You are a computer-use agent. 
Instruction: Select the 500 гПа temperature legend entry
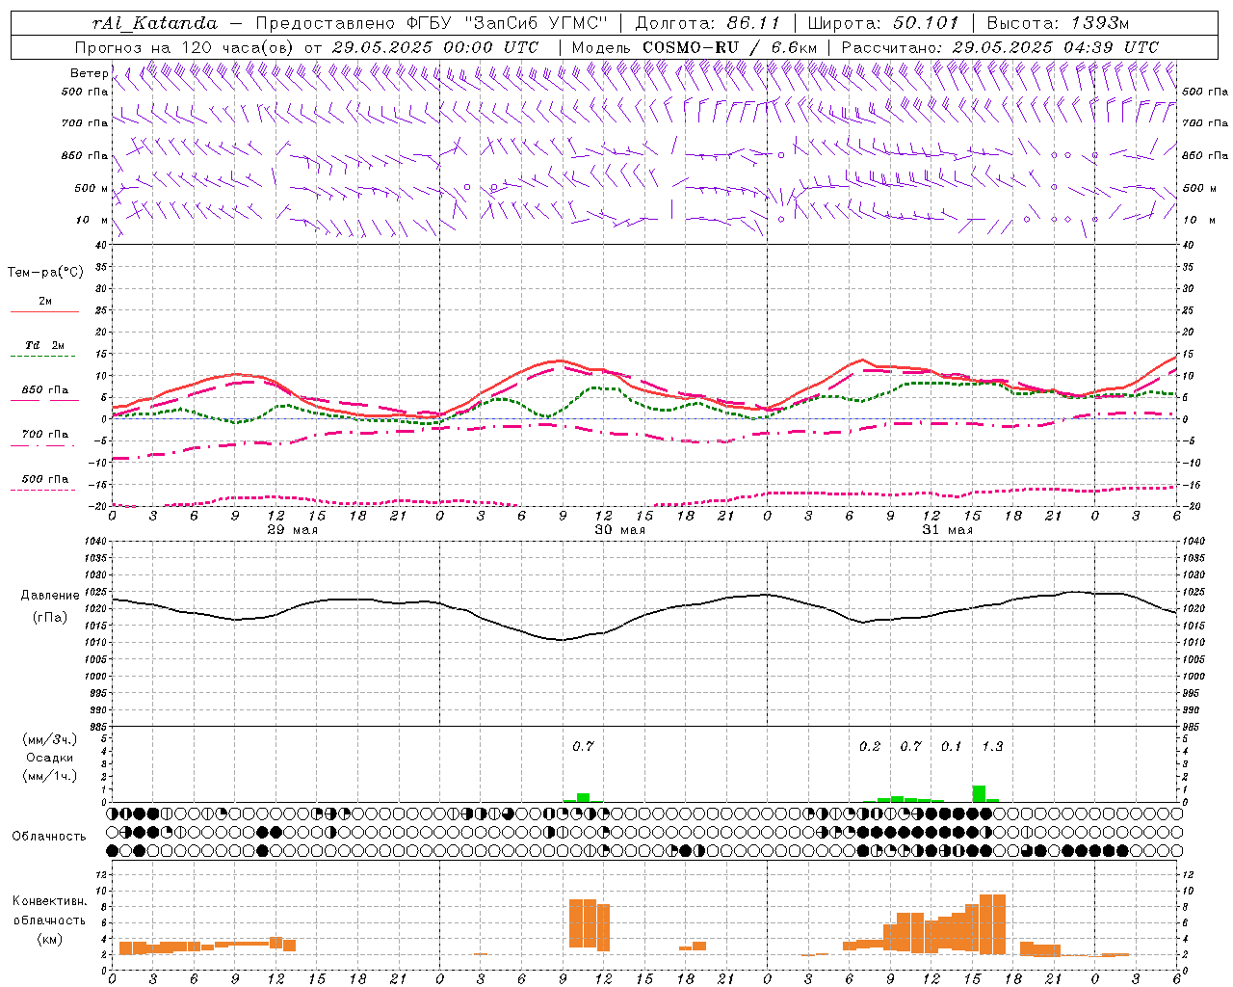[x=44, y=479]
